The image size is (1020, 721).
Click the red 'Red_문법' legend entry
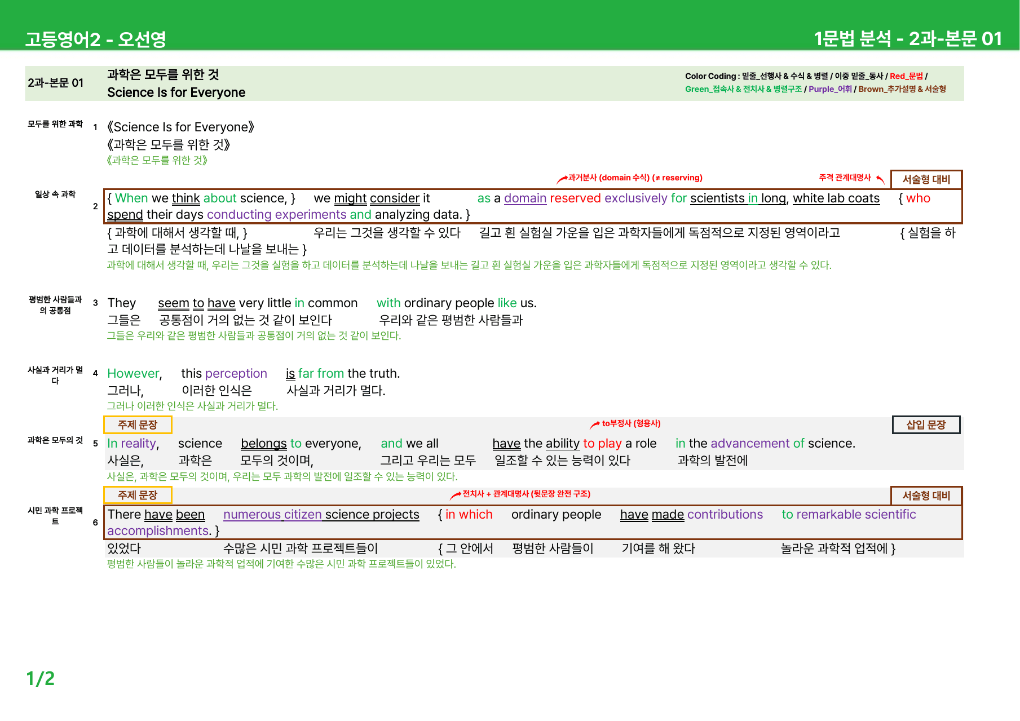coord(906,76)
